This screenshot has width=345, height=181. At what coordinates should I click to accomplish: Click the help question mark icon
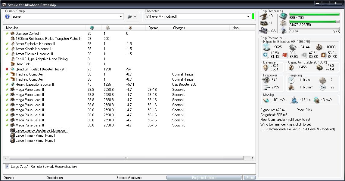pyautogui.click(x=7, y=16)
